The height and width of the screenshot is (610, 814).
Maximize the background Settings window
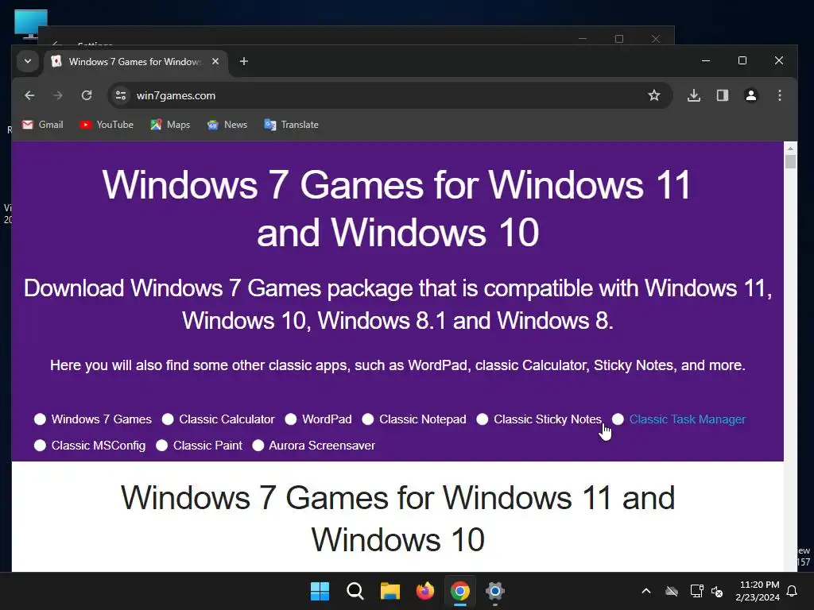tap(618, 39)
